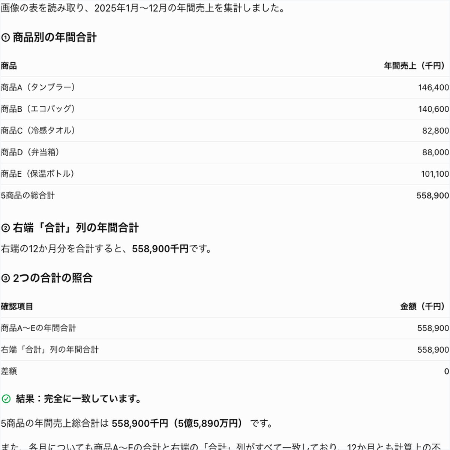Click the bold text 558,900千円 in section ②
This screenshot has height=450, width=450.
tap(160, 249)
